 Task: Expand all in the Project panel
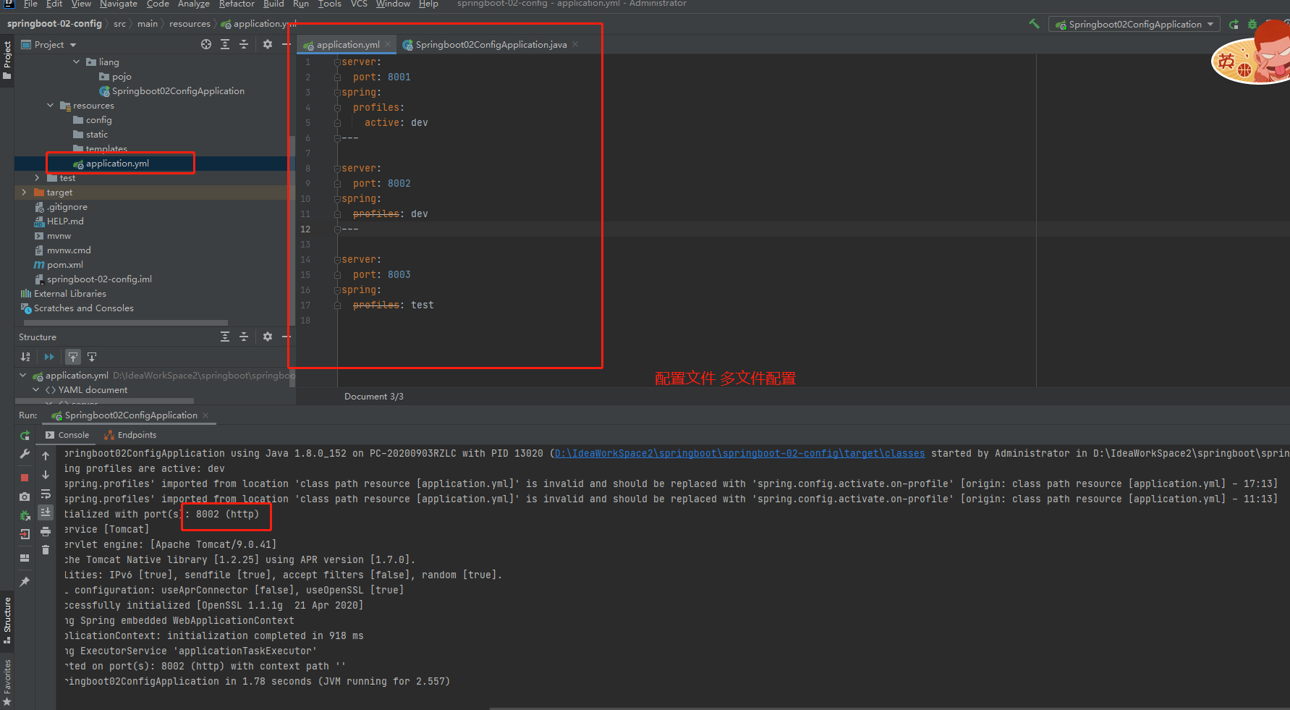tap(225, 44)
